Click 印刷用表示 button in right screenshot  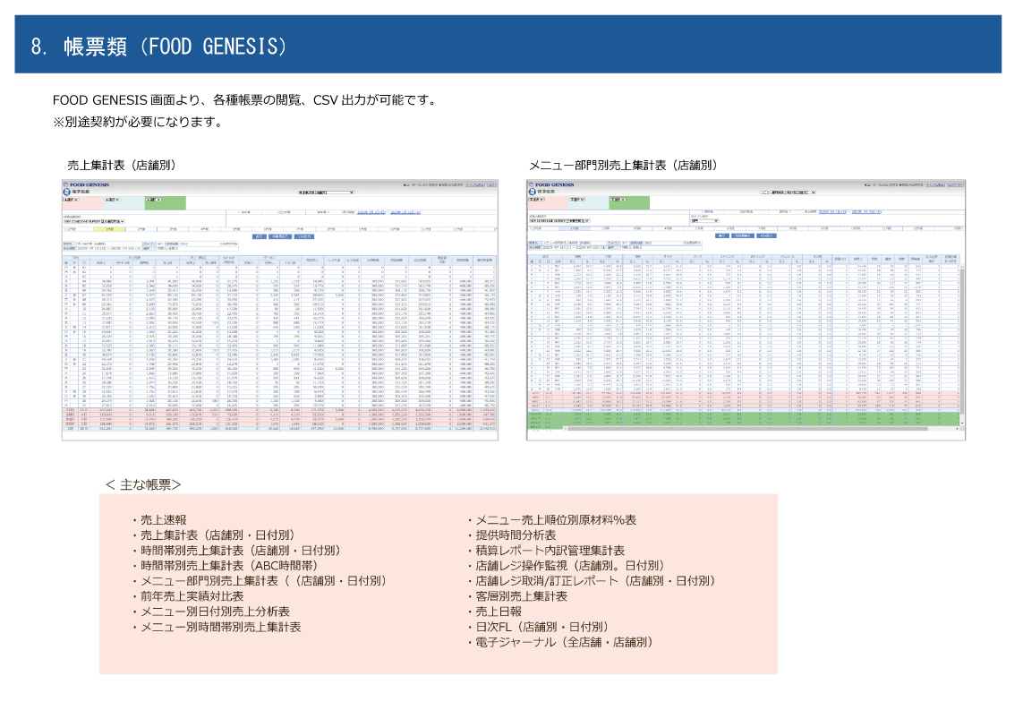[743, 235]
